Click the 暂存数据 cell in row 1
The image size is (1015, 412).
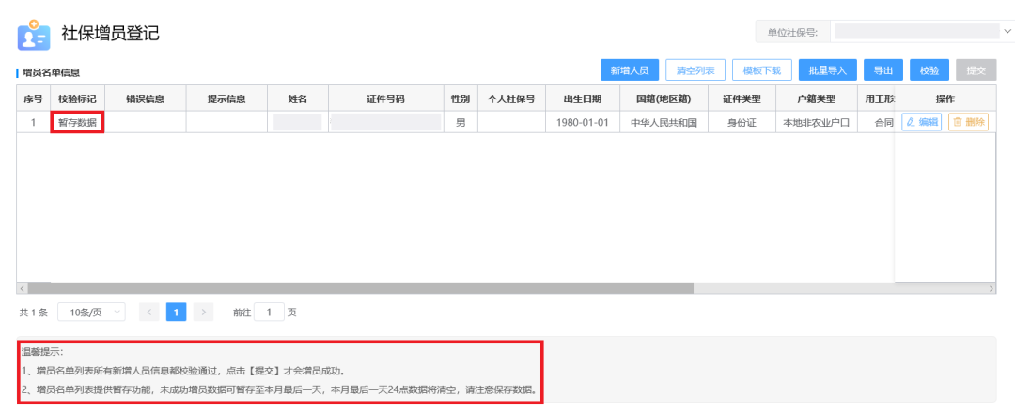[x=77, y=122]
